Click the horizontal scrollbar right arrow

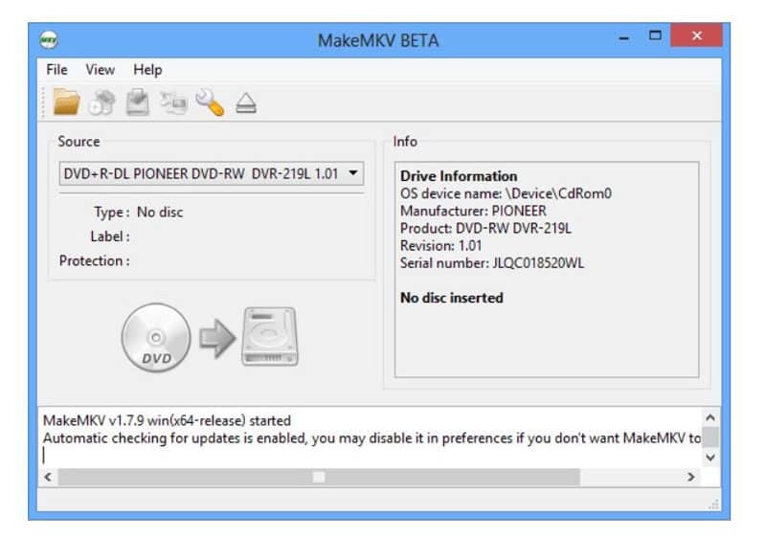690,477
